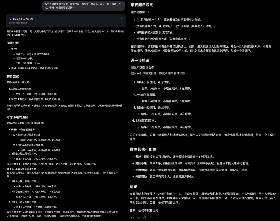Click the bold label "情景1：A划船返回原岸"

23,129
